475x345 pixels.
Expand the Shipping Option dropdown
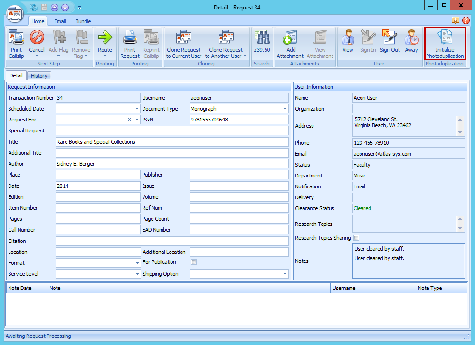(x=285, y=274)
